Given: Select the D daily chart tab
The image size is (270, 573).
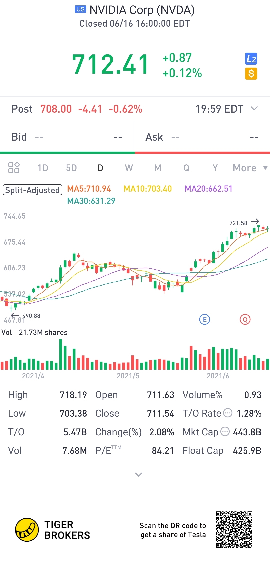Looking at the screenshot, I should [x=100, y=168].
